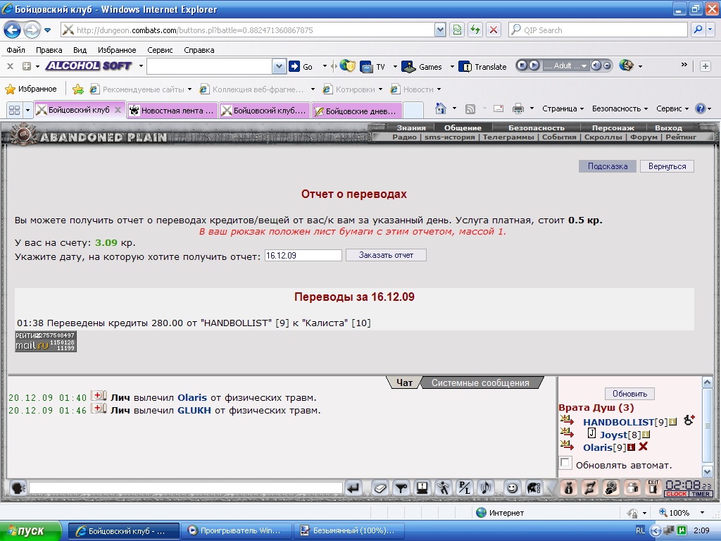Click the 'Заказать отчет' button
Image resolution: width=721 pixels, height=541 pixels.
point(386,255)
